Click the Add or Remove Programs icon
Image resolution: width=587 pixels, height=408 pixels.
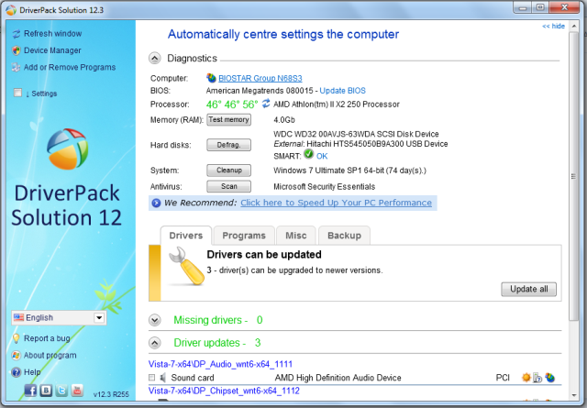tap(17, 67)
